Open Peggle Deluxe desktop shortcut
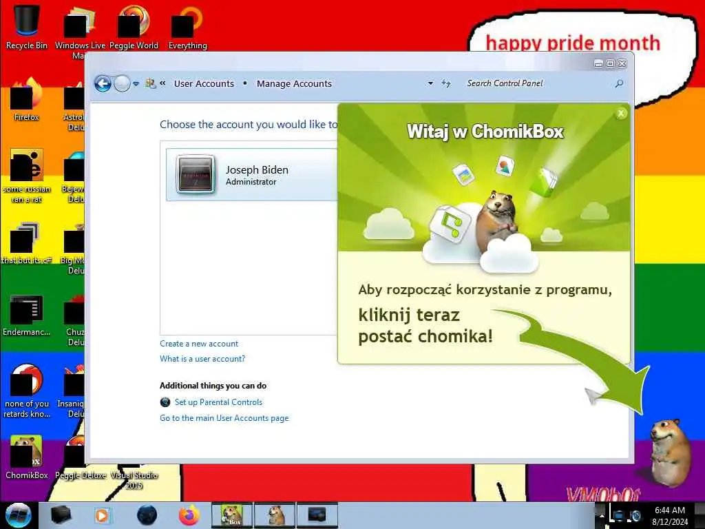The height and width of the screenshot is (529, 705). point(80,459)
